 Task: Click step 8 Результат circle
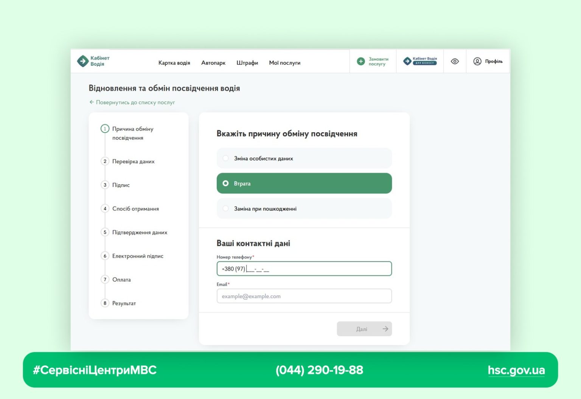click(x=105, y=303)
